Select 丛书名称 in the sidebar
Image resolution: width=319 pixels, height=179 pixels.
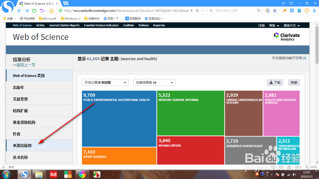[39, 157]
